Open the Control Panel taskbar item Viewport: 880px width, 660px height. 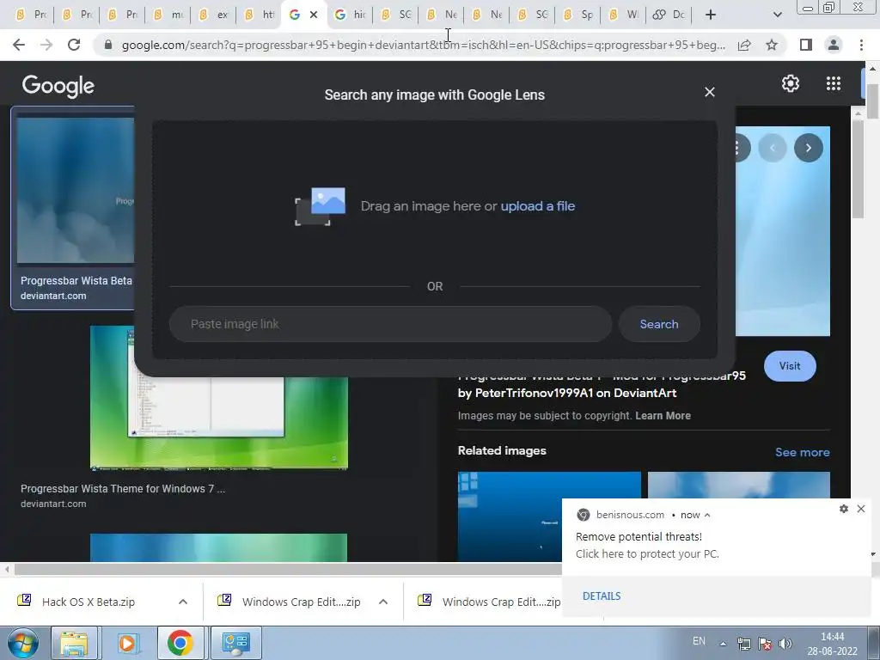235,643
